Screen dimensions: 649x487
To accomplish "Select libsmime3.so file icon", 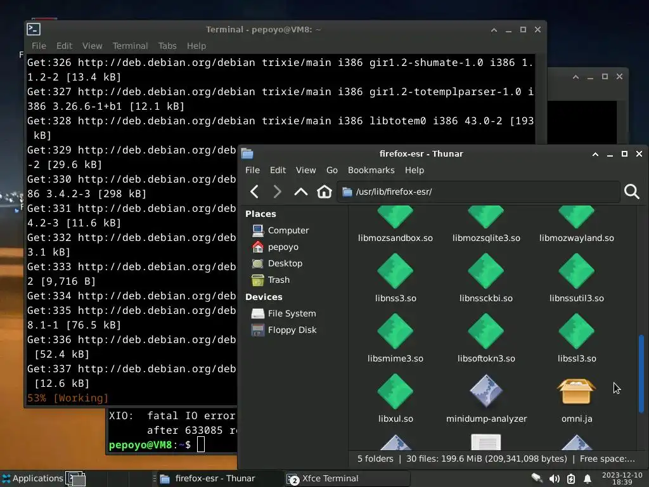I will (x=395, y=331).
